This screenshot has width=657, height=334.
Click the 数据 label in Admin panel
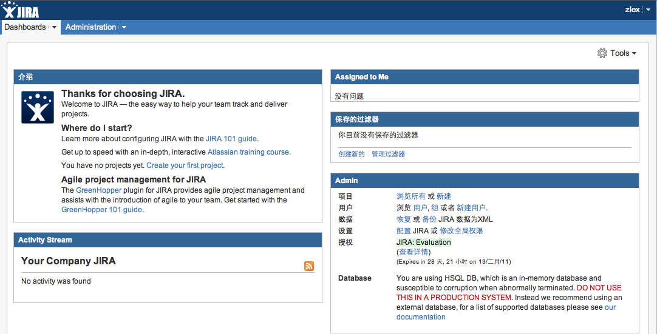[x=346, y=219]
